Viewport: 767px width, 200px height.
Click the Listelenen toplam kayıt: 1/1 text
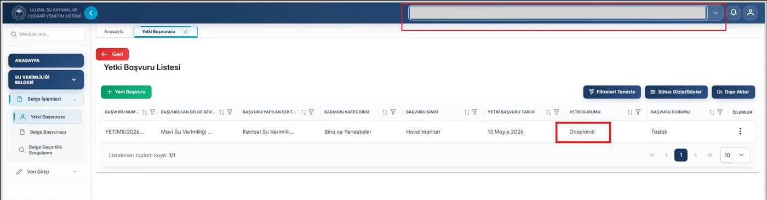(x=142, y=156)
